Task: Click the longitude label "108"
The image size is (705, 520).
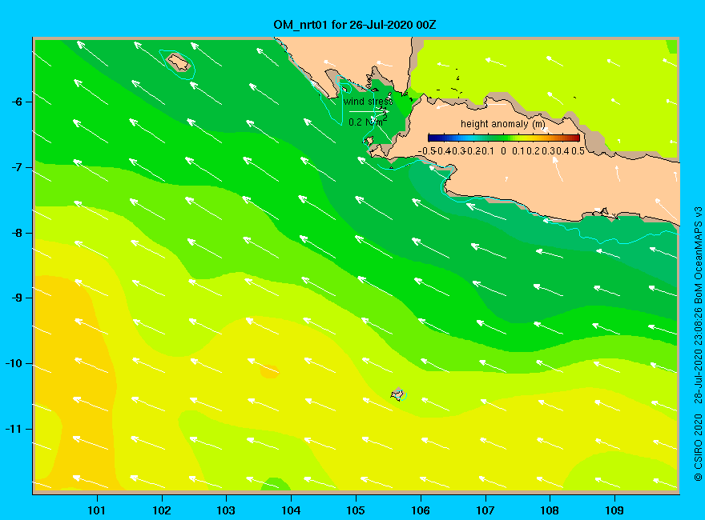Action: point(550,510)
